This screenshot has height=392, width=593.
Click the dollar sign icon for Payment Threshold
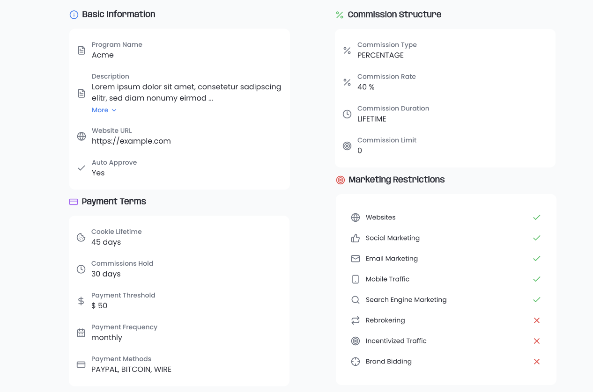click(81, 301)
